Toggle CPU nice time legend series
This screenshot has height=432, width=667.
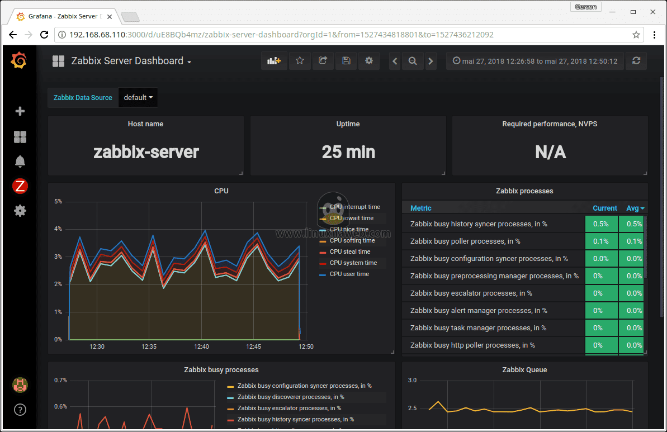point(349,229)
